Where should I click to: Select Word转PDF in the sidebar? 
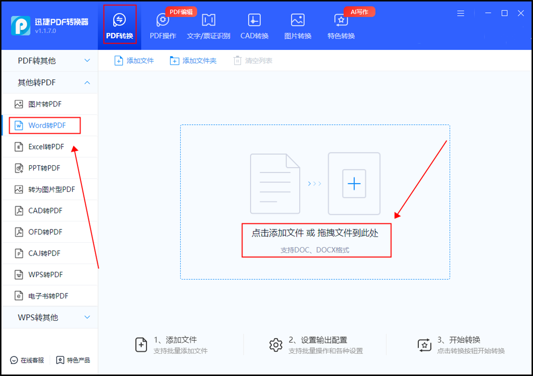click(x=44, y=125)
